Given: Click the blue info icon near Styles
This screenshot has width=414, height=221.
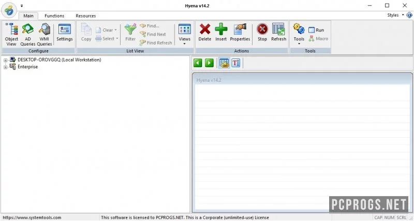Looking at the screenshot, I should [409, 15].
